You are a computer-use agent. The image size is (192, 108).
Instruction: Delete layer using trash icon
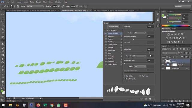[187, 101]
